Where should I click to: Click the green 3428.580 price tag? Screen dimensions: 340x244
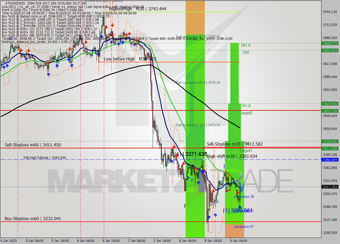(330, 141)
